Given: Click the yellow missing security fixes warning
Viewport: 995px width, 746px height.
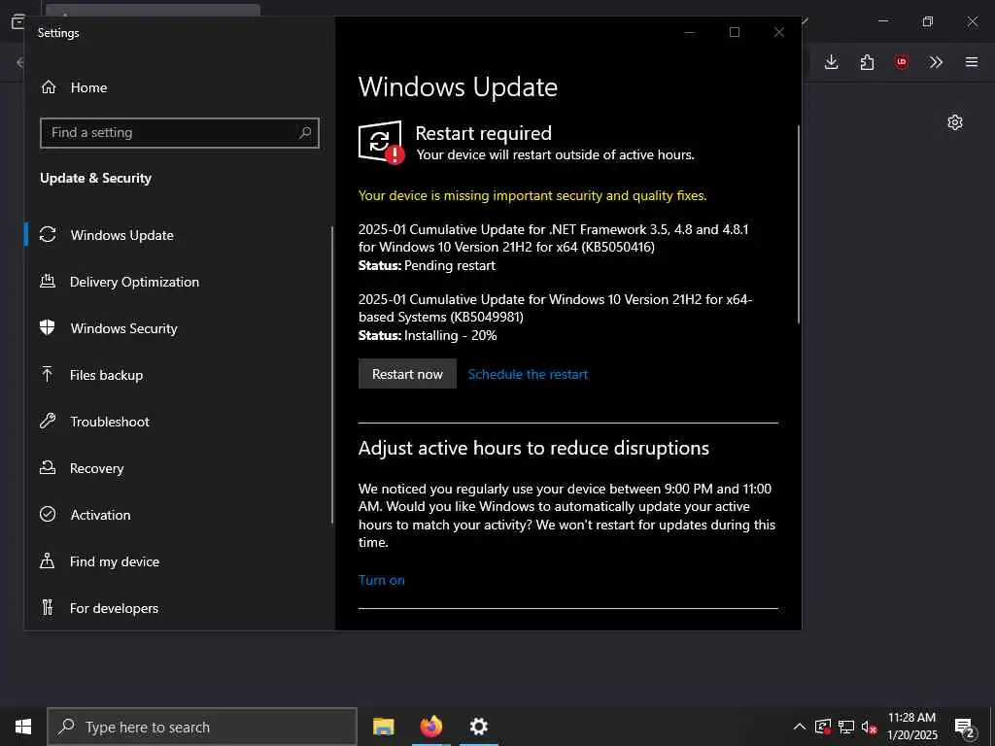Looking at the screenshot, I should coord(532,195).
